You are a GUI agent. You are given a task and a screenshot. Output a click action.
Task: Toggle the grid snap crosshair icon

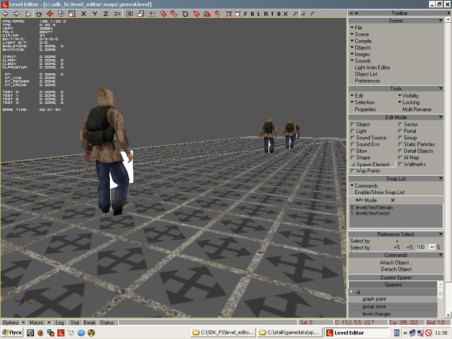point(152,14)
